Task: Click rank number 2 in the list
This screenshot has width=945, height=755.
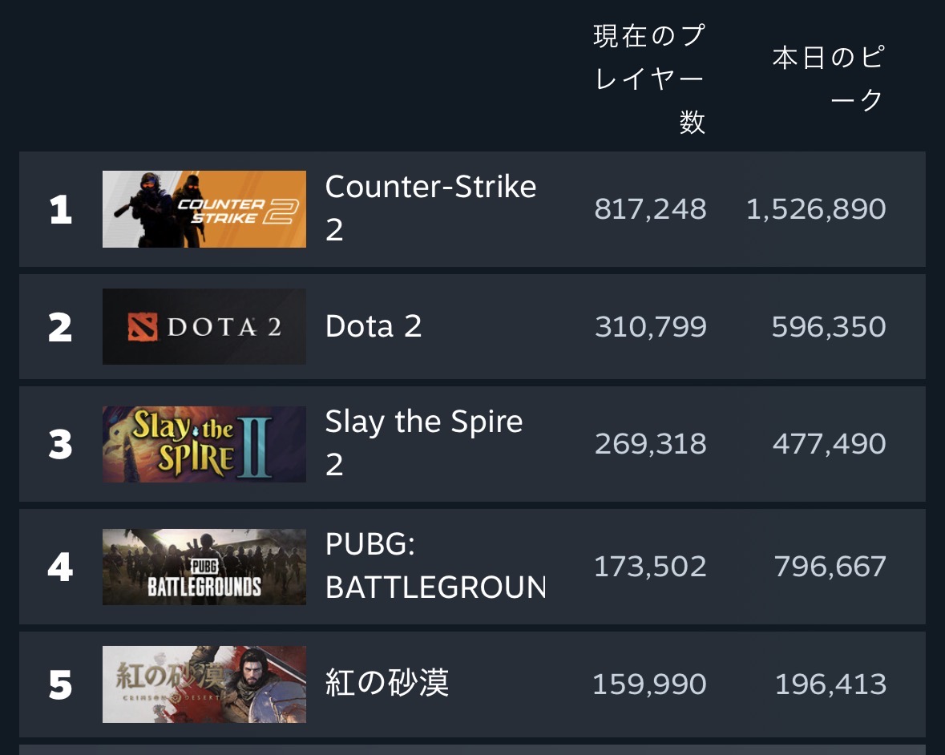Action: (61, 328)
